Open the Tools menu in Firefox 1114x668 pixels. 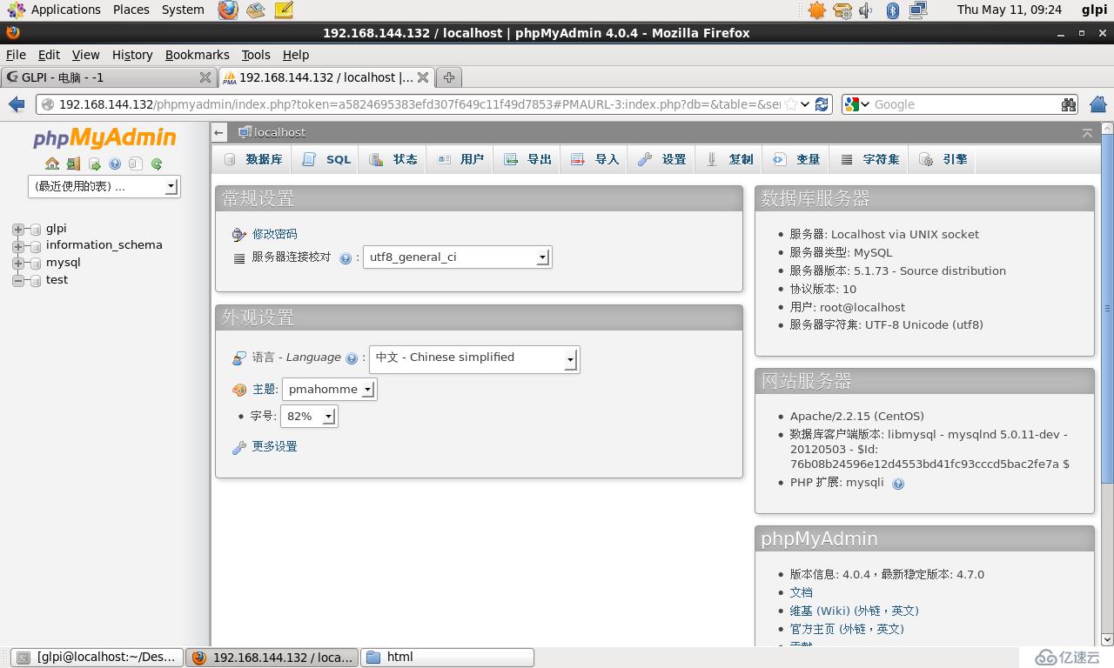point(256,55)
